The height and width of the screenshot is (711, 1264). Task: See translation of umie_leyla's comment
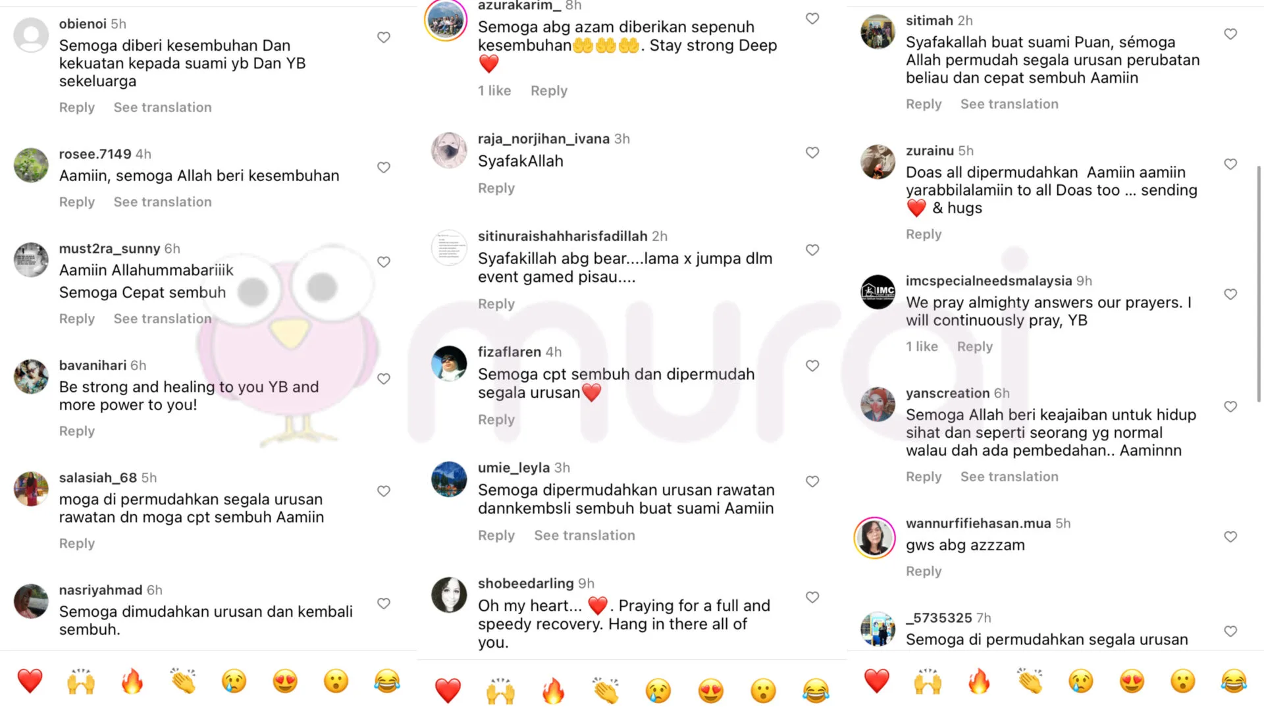[x=585, y=535]
